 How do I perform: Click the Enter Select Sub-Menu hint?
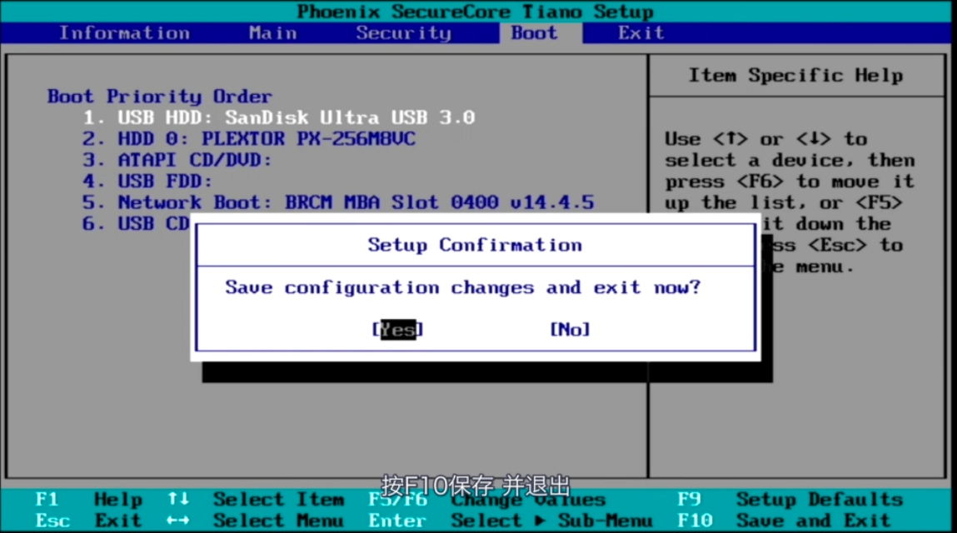[x=511, y=521]
